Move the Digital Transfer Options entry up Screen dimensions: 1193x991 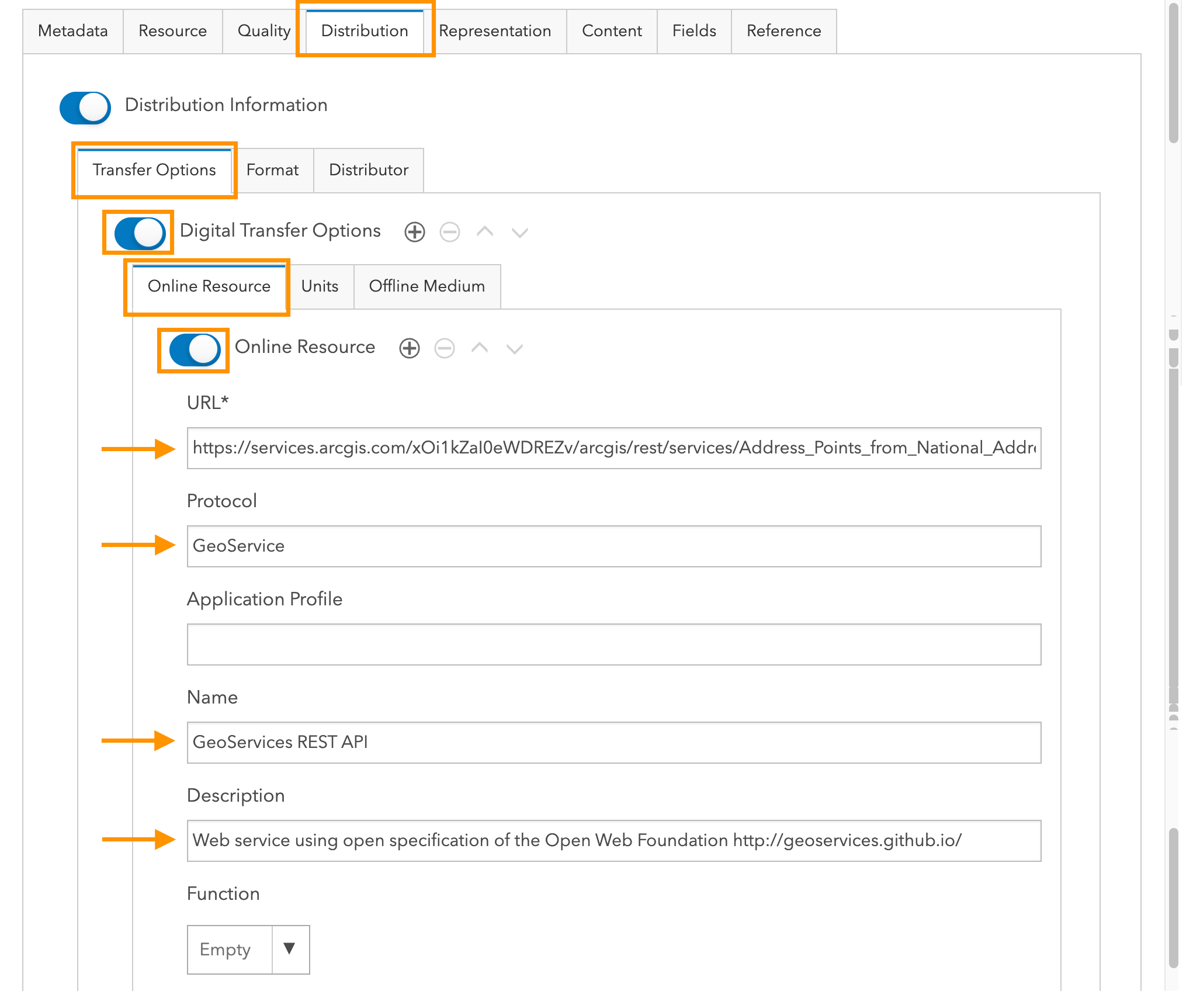[x=484, y=232]
